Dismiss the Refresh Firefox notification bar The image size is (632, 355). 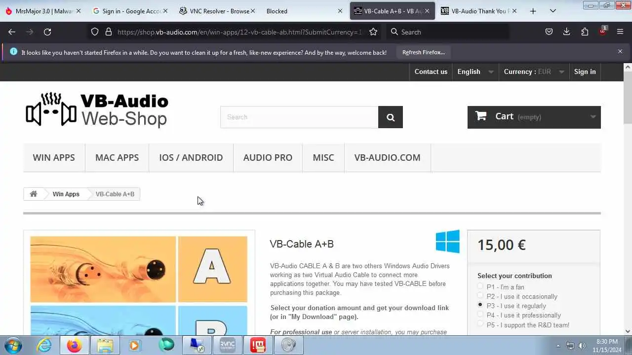pyautogui.click(x=620, y=51)
